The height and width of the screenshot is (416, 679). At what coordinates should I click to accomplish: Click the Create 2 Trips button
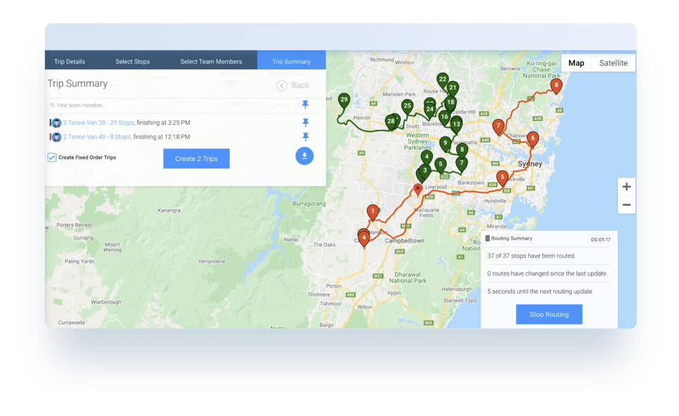[x=196, y=158]
